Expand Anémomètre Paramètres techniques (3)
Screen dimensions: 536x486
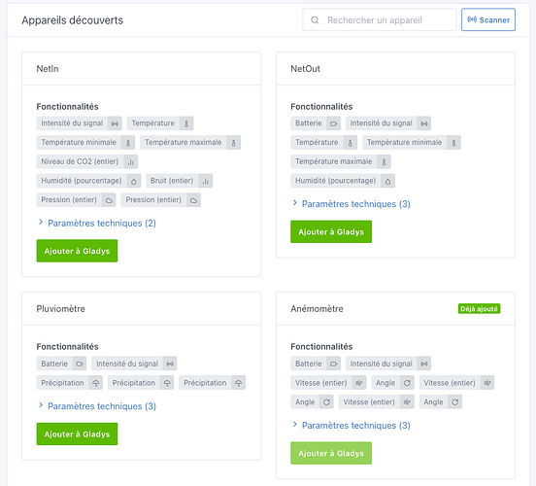(x=352, y=426)
